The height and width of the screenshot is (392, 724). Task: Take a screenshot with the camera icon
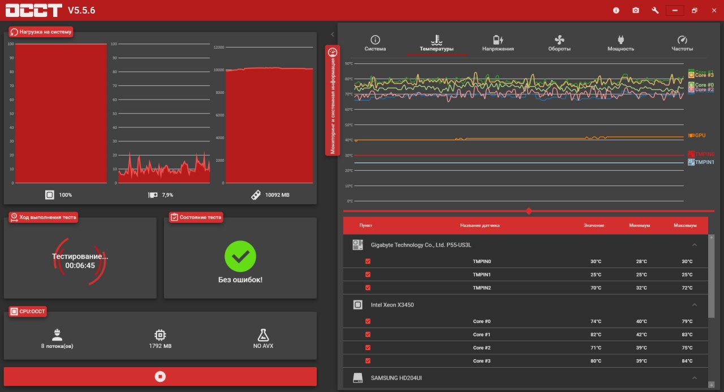636,10
